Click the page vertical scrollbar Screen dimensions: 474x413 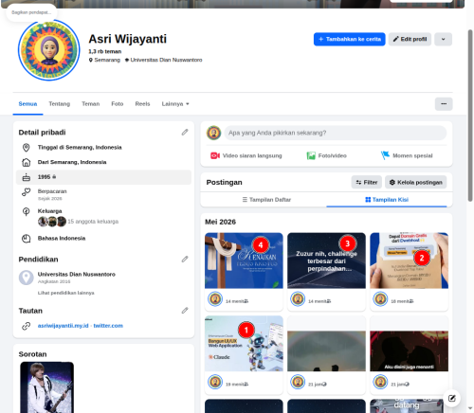tap(470, 116)
